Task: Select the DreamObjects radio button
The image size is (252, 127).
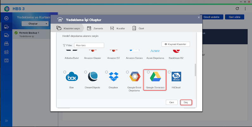Action: 85,72
